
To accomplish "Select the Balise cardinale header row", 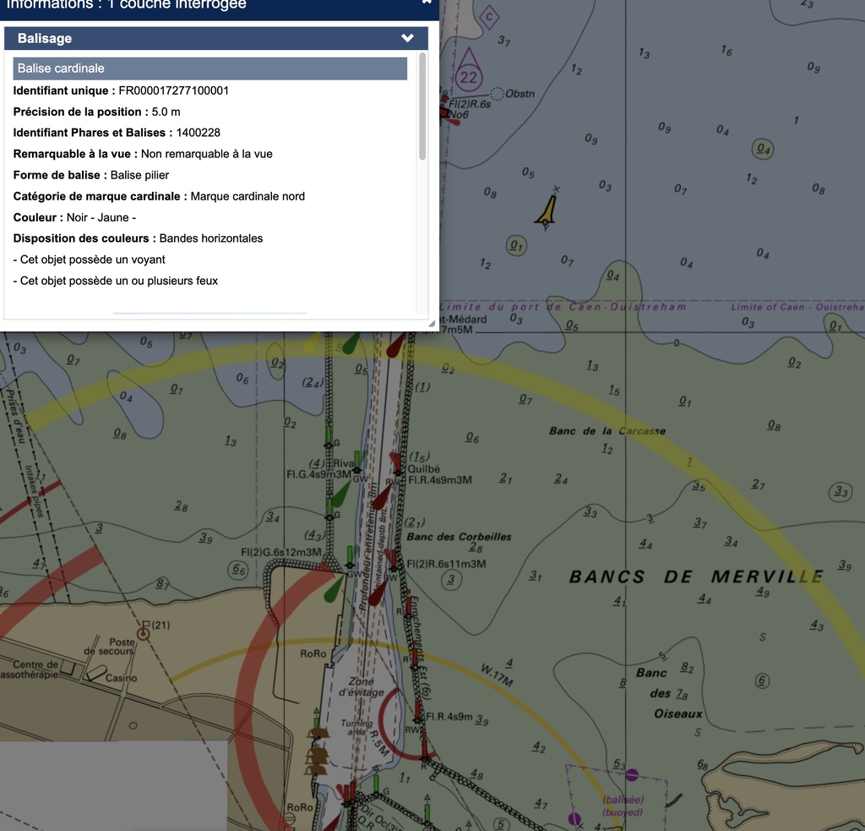I will click(209, 68).
